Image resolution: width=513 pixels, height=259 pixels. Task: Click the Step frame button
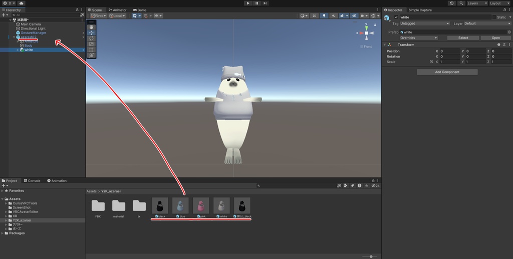point(265,3)
